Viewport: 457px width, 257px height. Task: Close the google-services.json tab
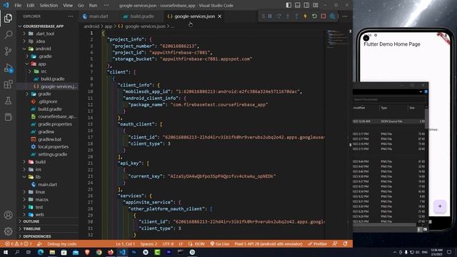coord(220,16)
